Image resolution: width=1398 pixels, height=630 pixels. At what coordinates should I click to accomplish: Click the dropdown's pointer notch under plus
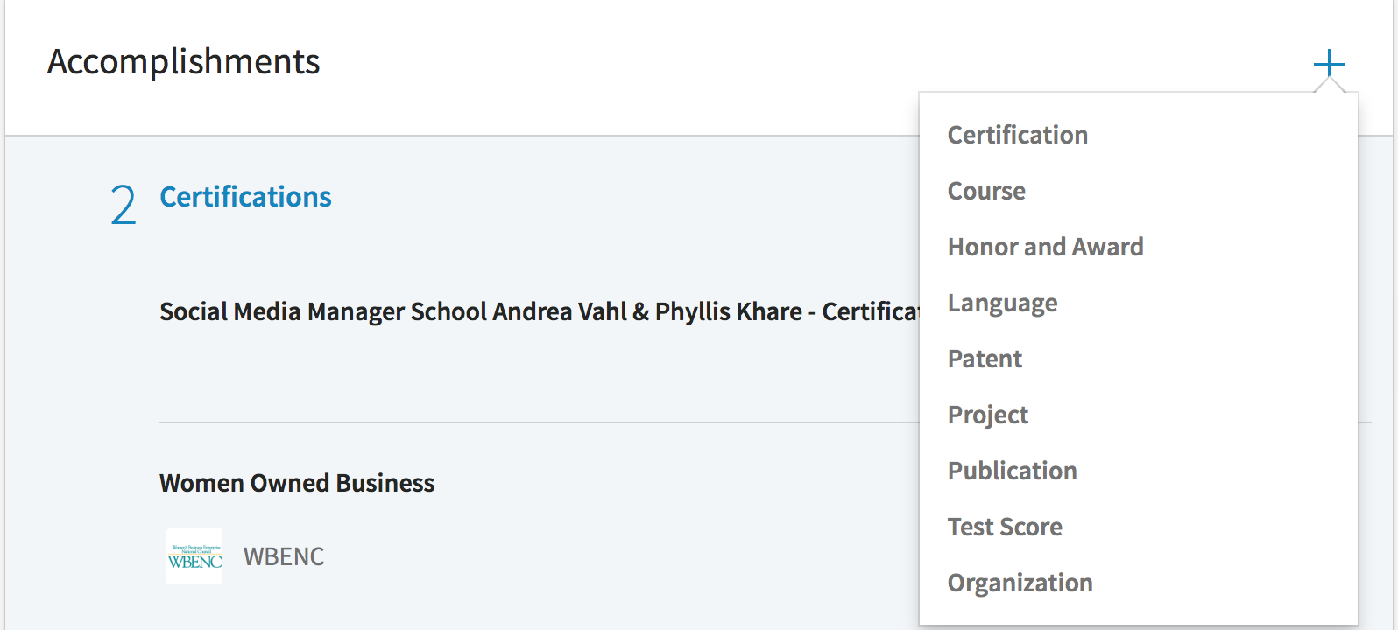pyautogui.click(x=1330, y=85)
